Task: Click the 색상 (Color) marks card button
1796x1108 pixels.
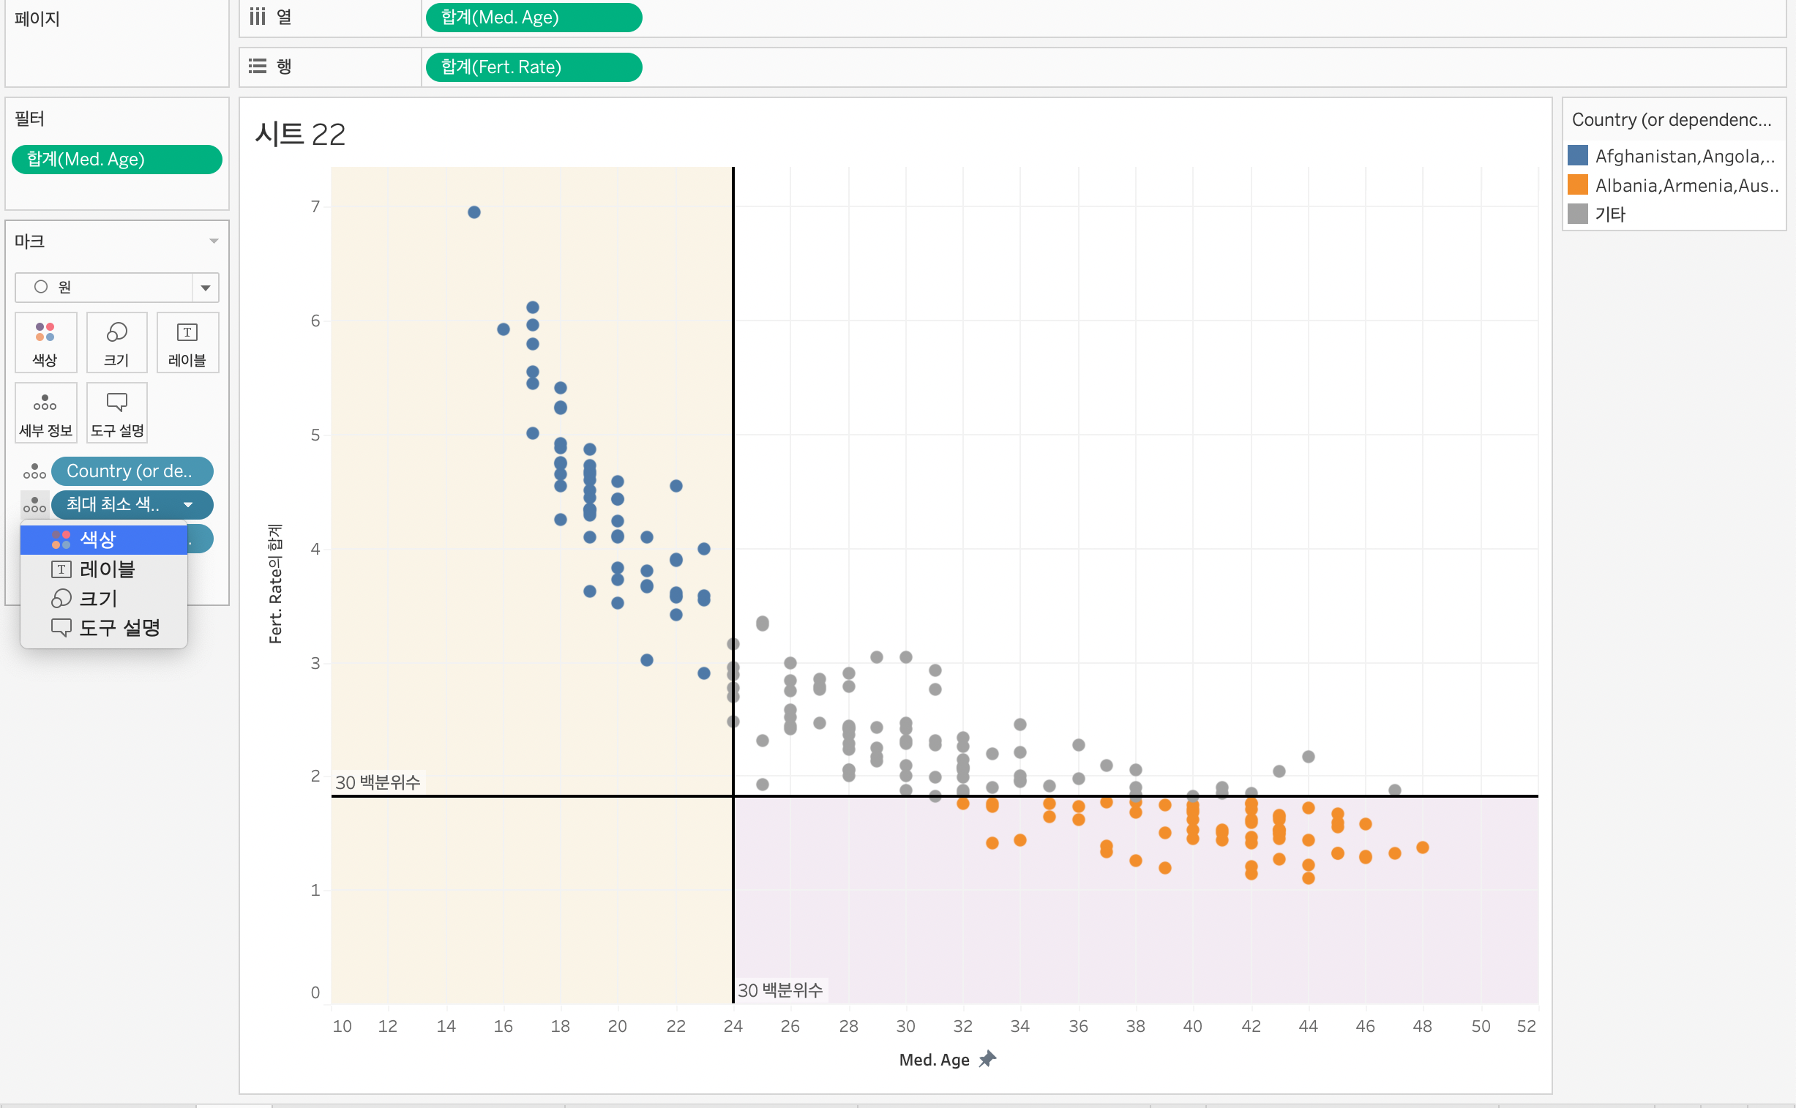Action: [x=45, y=342]
